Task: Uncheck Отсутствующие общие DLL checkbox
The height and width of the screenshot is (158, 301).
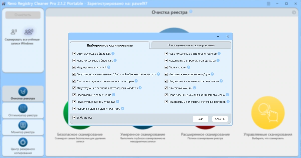Action: pyautogui.click(x=74, y=54)
